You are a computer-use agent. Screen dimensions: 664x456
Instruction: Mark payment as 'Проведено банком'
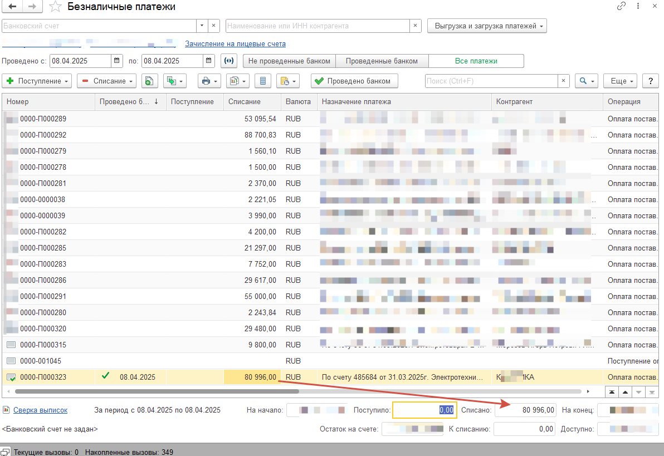pyautogui.click(x=354, y=81)
